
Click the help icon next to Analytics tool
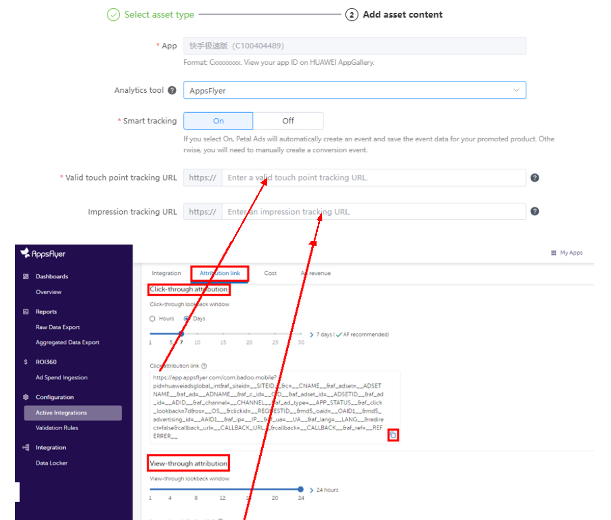(x=172, y=90)
